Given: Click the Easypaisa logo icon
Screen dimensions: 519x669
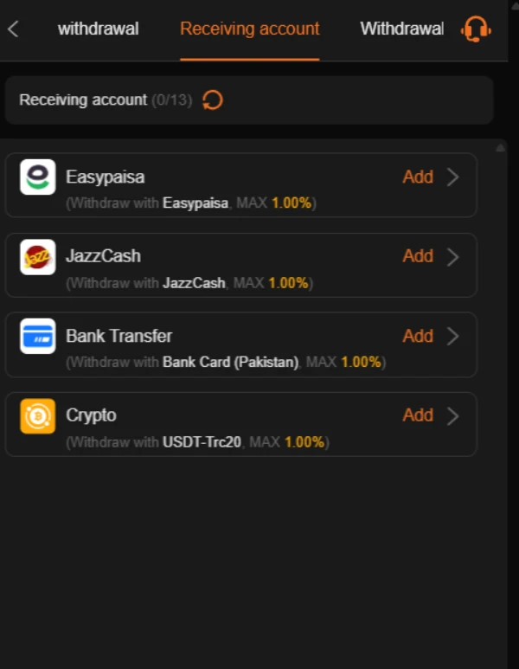Looking at the screenshot, I should point(38,177).
